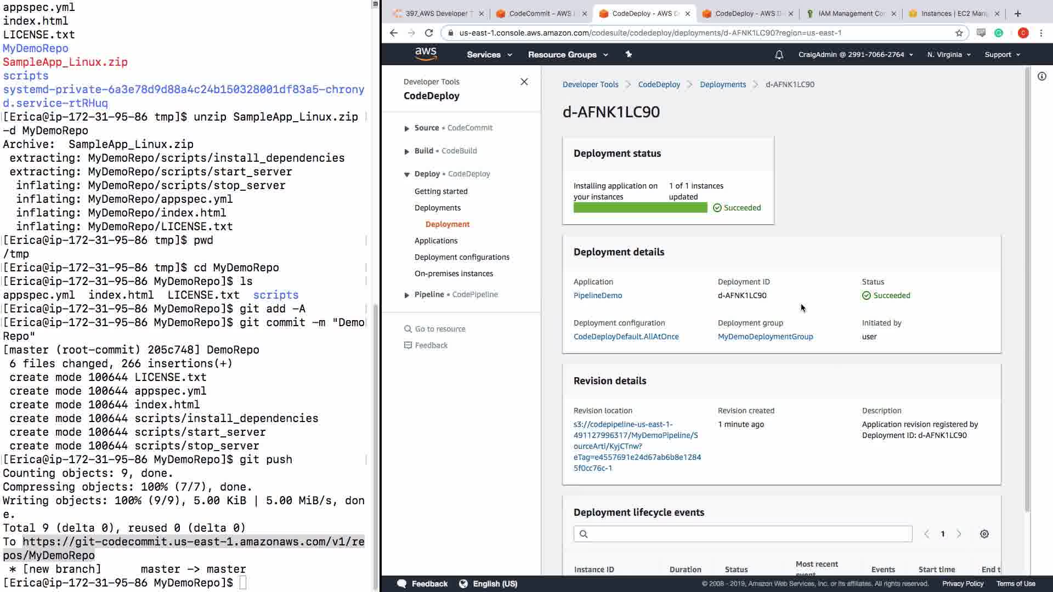Viewport: 1053px width, 592px height.
Task: Collapse the Deploy CodeDeploy section
Action: pyautogui.click(x=407, y=174)
